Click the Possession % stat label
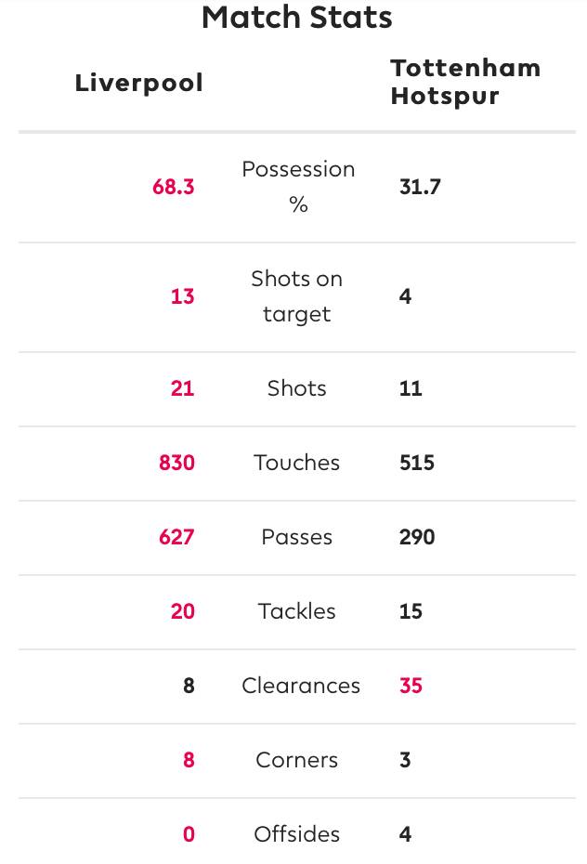 coord(297,187)
